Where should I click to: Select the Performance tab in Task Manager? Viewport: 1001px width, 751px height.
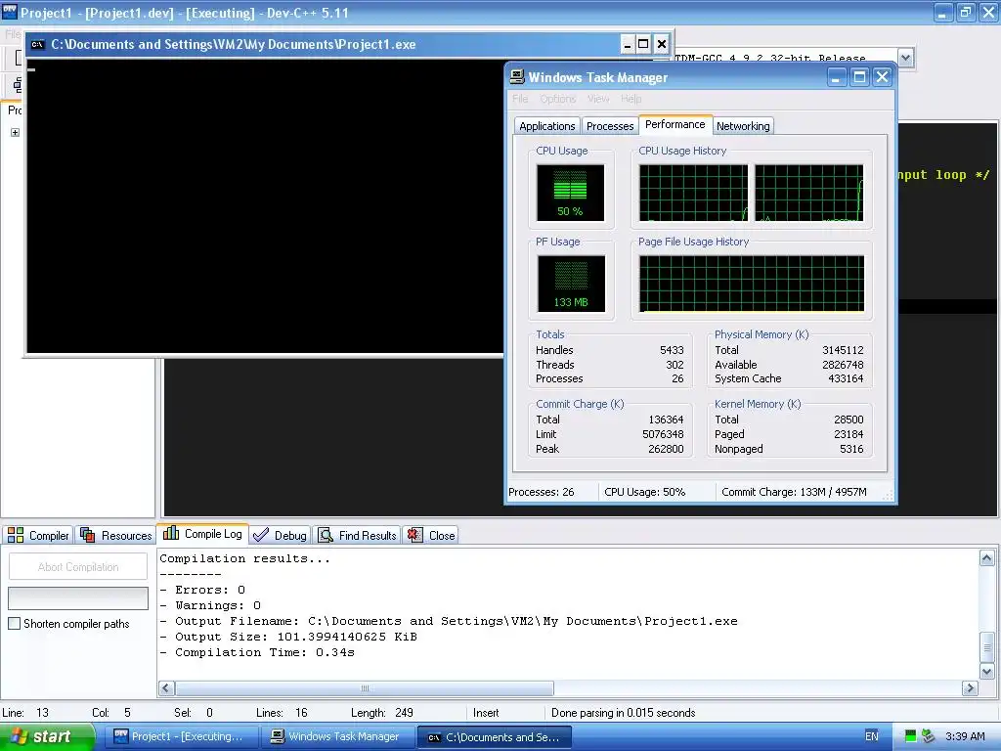click(675, 124)
